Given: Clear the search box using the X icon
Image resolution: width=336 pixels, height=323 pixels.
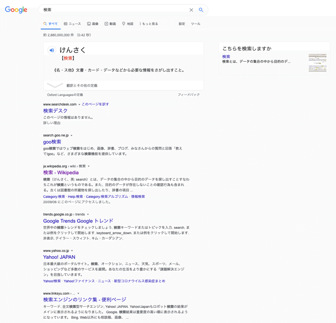Looking at the screenshot, I should 191,10.
